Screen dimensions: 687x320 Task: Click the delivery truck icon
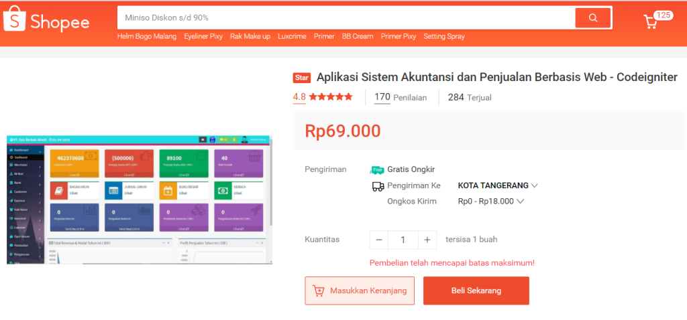[x=378, y=186]
